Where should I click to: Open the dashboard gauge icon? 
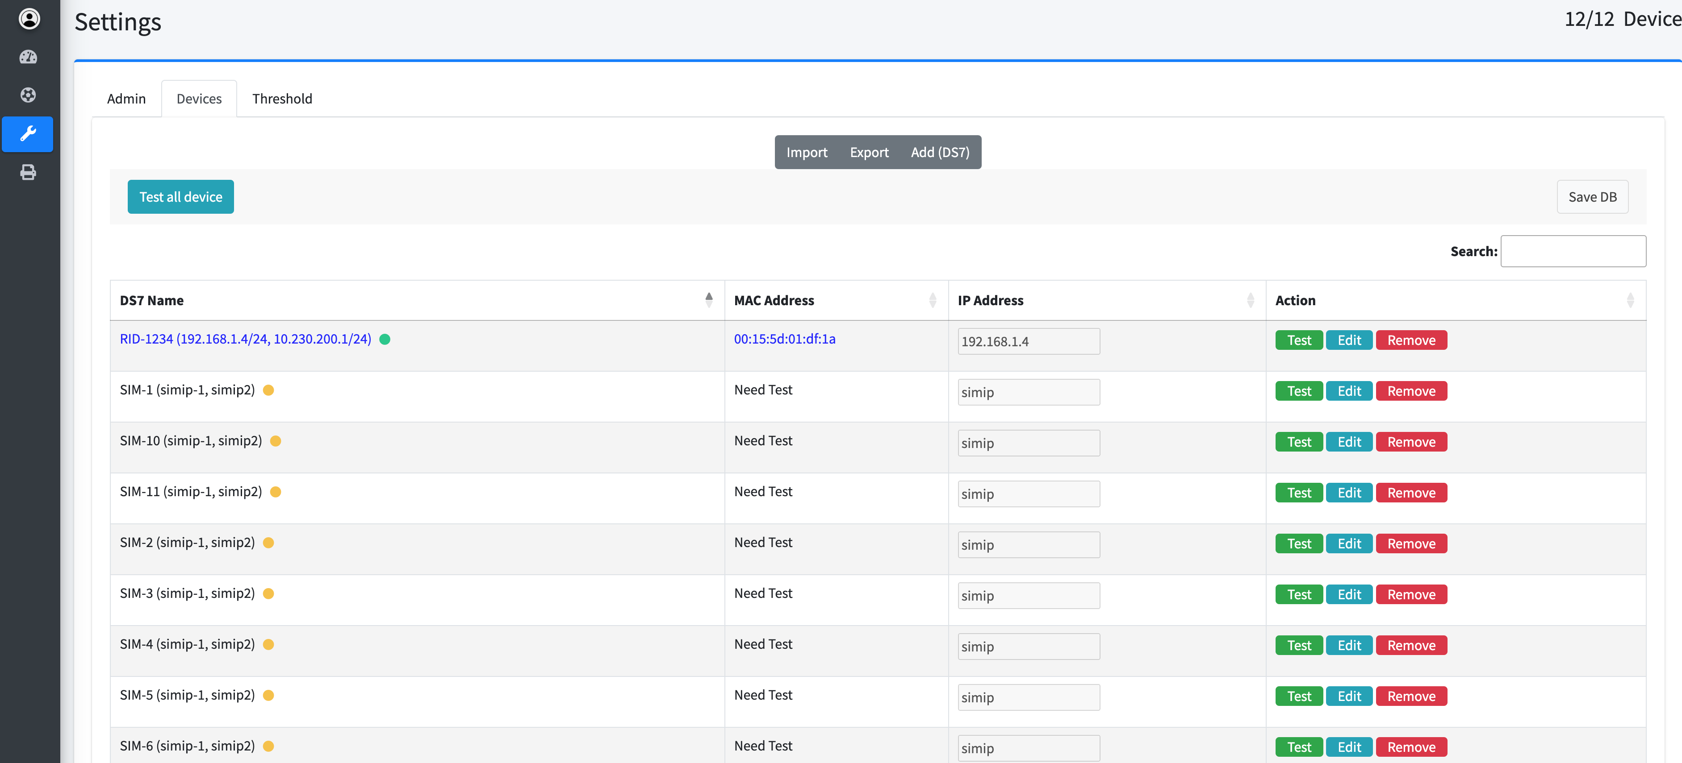click(x=28, y=58)
